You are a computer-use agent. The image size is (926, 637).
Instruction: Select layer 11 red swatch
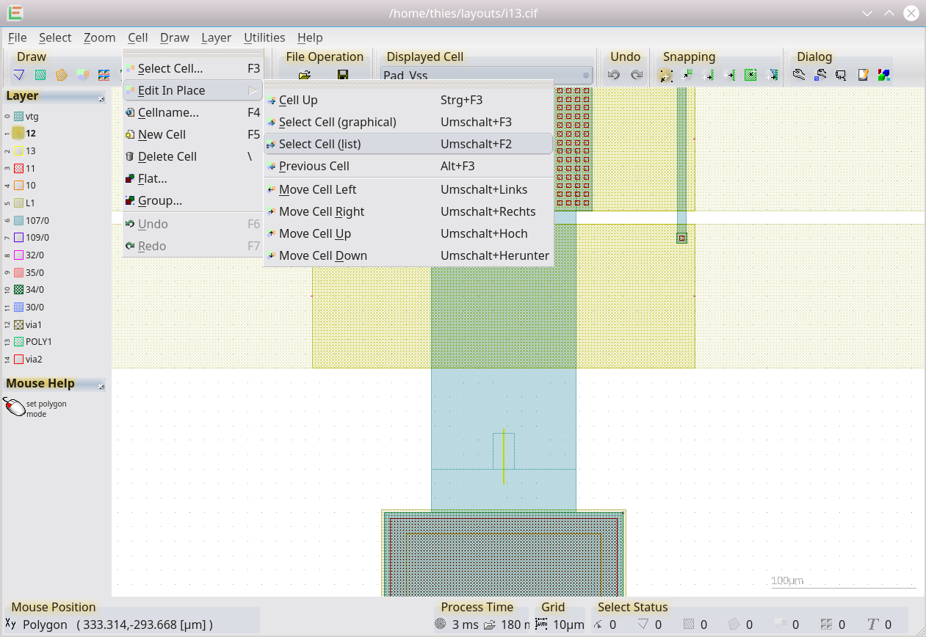tap(19, 168)
